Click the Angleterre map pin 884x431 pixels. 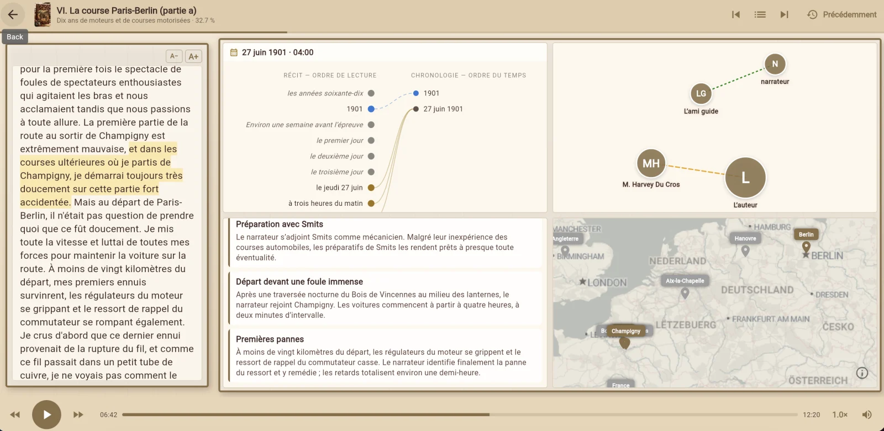565,251
